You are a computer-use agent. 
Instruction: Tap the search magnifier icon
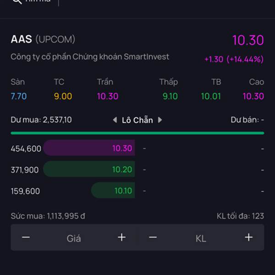17,1
